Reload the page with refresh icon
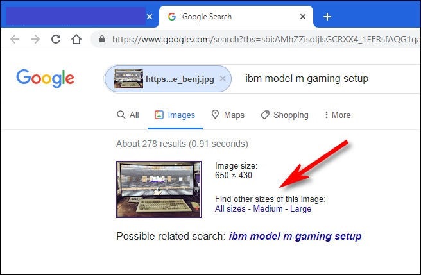This screenshot has width=421, height=275. 56,39
